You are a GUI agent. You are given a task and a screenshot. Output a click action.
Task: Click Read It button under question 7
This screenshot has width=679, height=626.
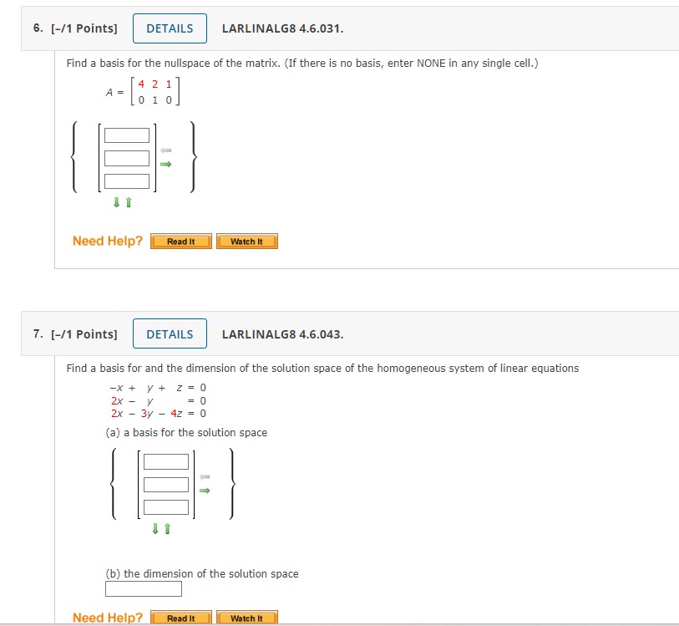click(x=181, y=618)
